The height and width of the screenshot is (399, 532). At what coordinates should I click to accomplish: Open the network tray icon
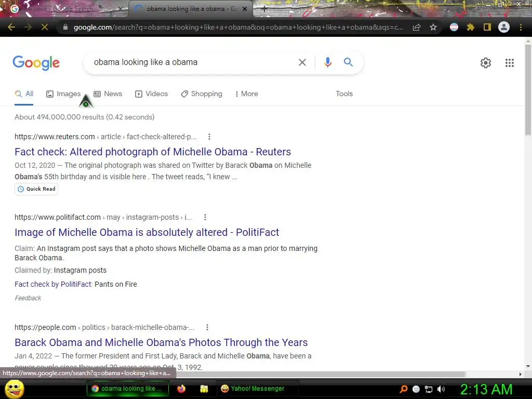point(429,389)
